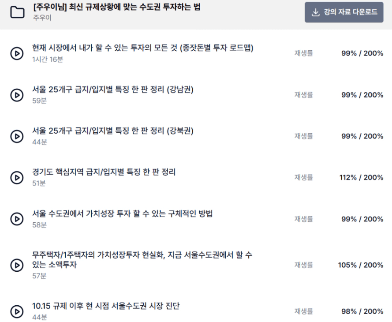392x322 pixels.
Task: Select the 경기도 핵심지역 급지/입지별 title text
Action: click(104, 172)
